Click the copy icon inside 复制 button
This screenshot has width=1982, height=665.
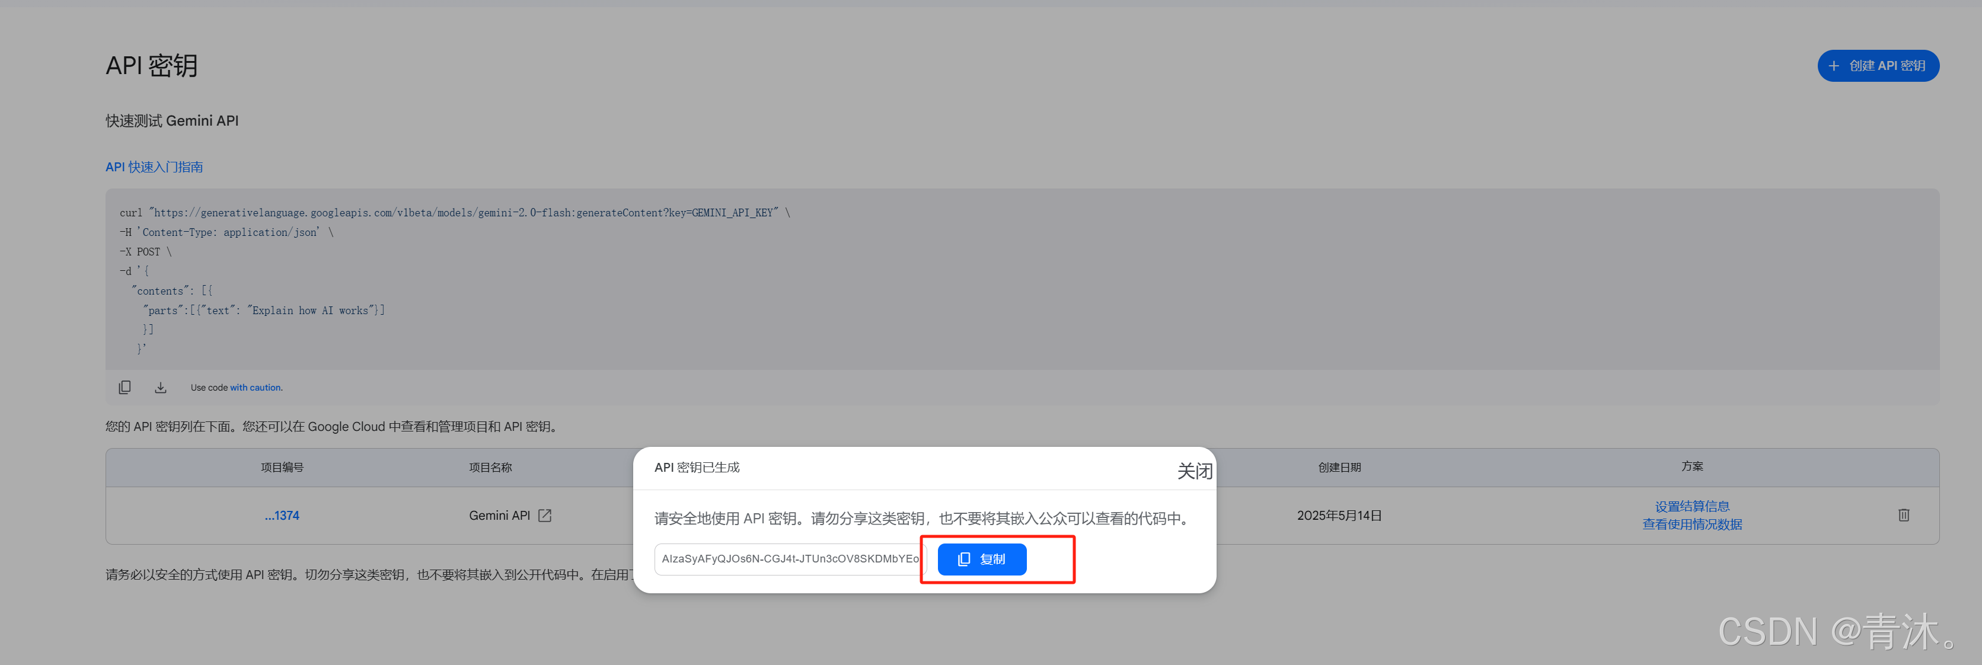(x=963, y=560)
